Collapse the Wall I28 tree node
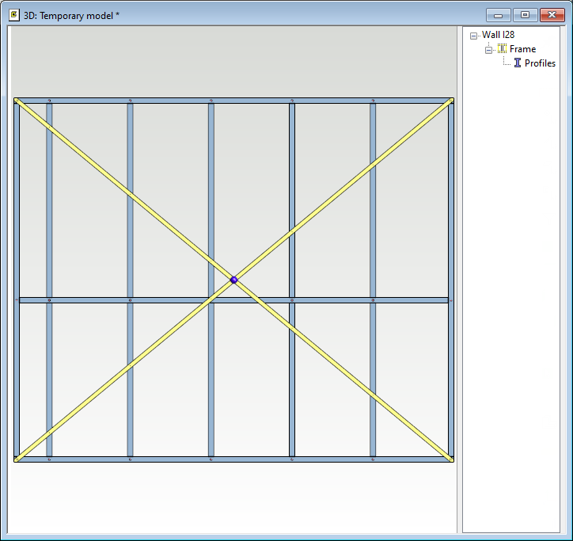 [x=473, y=36]
